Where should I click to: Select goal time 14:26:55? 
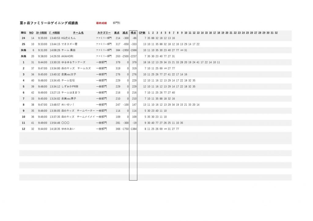[x=55, y=56]
